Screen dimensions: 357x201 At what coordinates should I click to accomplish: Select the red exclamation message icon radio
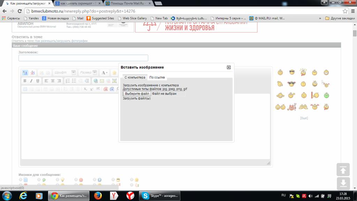pos(76,180)
